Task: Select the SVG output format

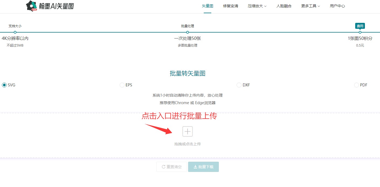Action: coord(4,85)
